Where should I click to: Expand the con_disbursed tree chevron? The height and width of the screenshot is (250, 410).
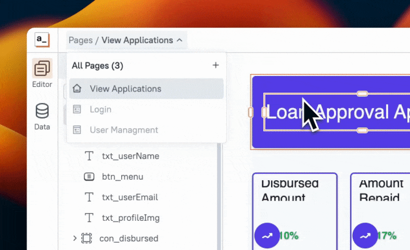(x=75, y=239)
